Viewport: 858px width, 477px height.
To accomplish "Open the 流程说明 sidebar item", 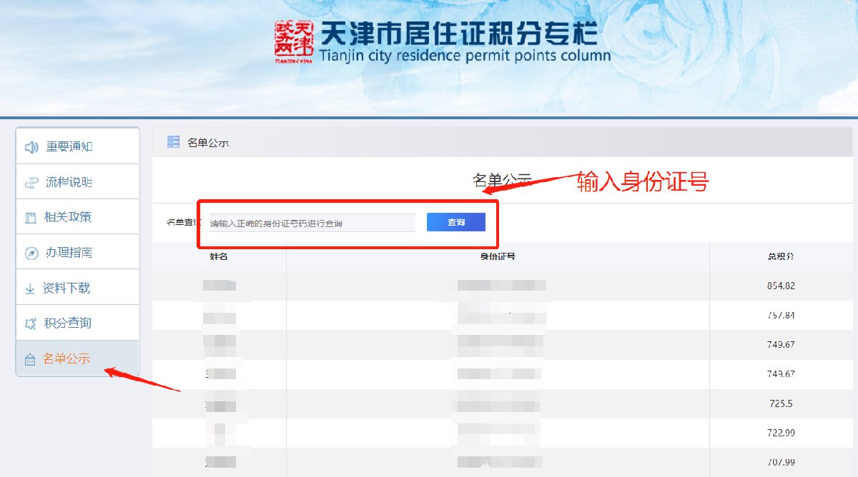I will click(78, 182).
